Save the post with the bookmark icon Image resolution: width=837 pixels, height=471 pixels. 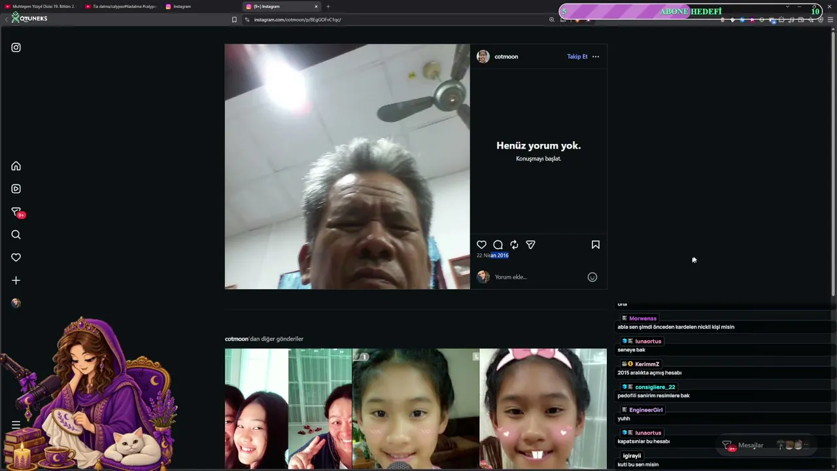(596, 245)
